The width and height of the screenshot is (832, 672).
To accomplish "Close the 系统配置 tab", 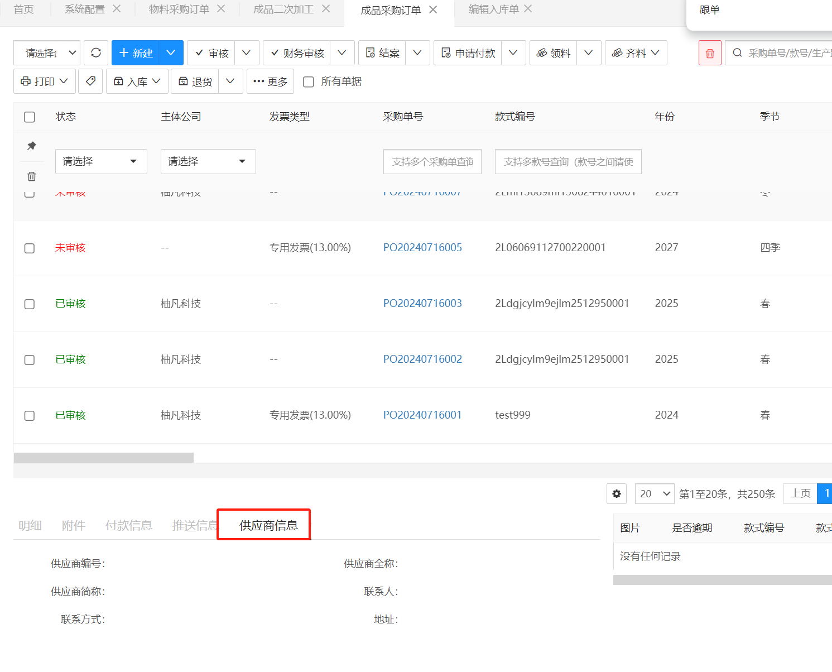I will pyautogui.click(x=117, y=9).
